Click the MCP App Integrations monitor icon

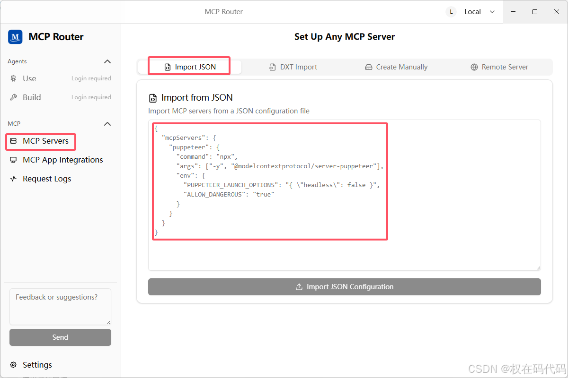pyautogui.click(x=13, y=160)
